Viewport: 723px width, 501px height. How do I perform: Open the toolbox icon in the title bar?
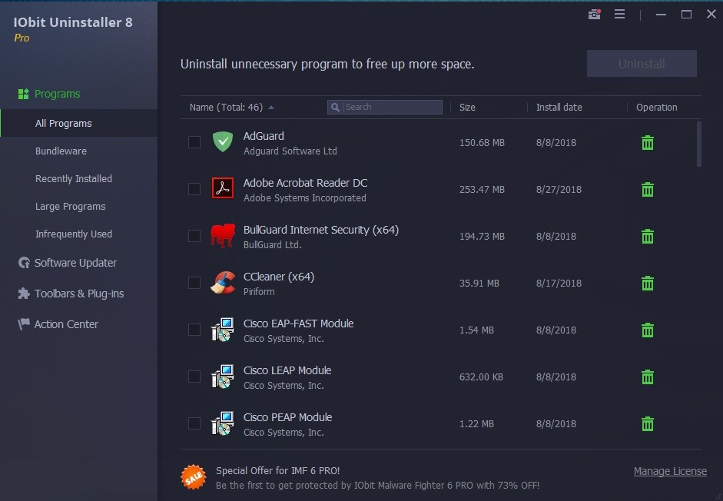595,15
